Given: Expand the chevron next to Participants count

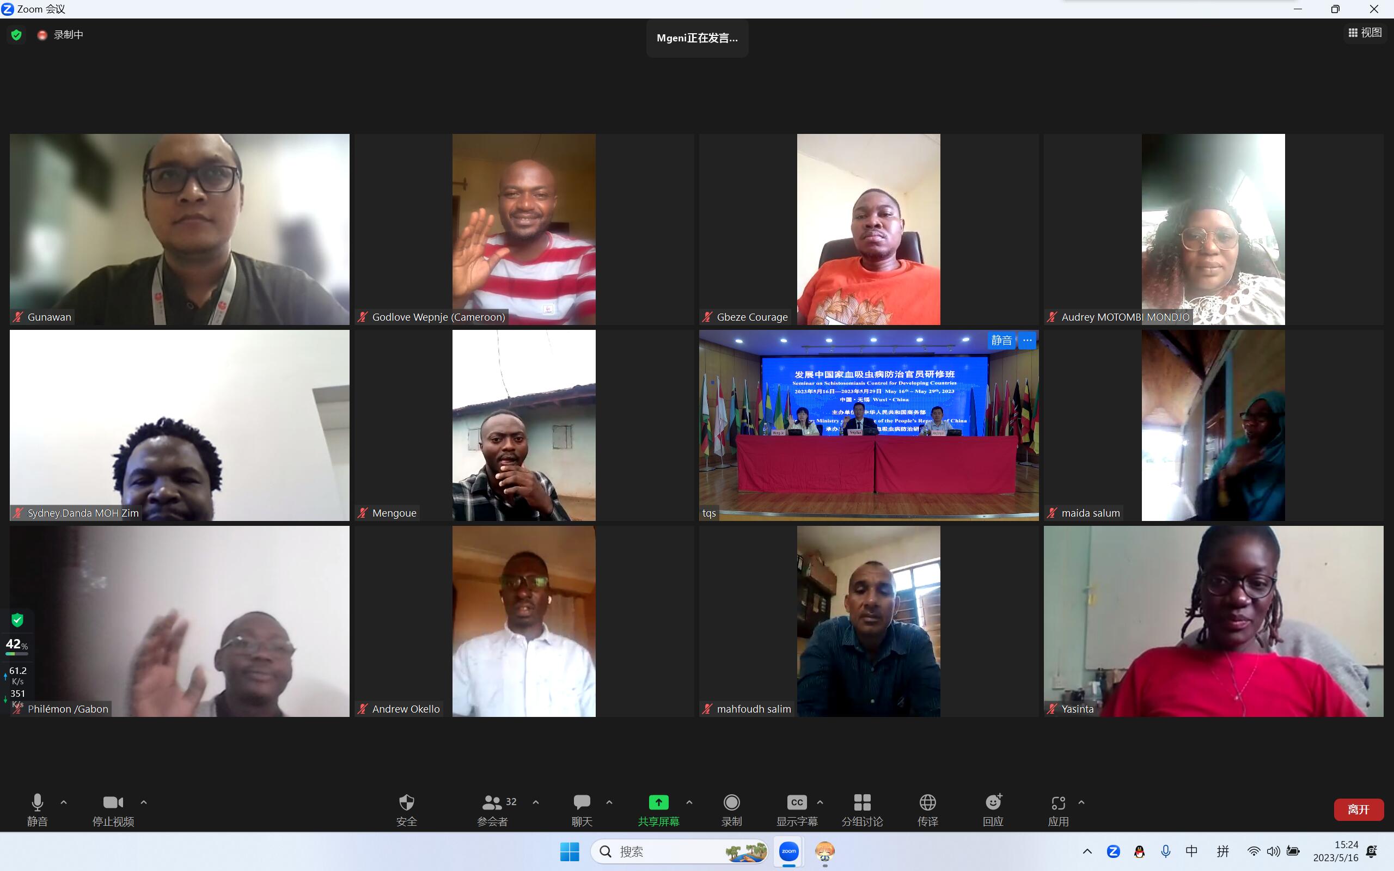Looking at the screenshot, I should click(x=536, y=802).
